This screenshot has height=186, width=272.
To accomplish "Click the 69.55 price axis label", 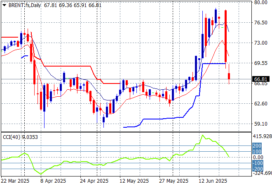I will 261,63.
